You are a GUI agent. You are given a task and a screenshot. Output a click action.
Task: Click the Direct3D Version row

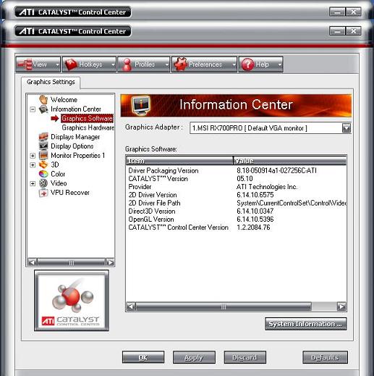tap(236, 212)
